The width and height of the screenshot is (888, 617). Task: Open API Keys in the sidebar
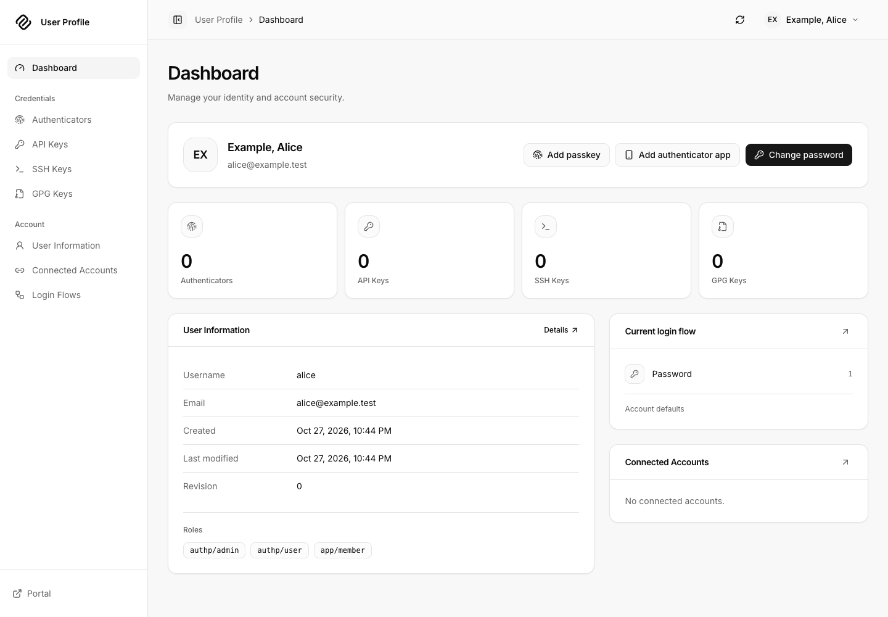pos(73,144)
